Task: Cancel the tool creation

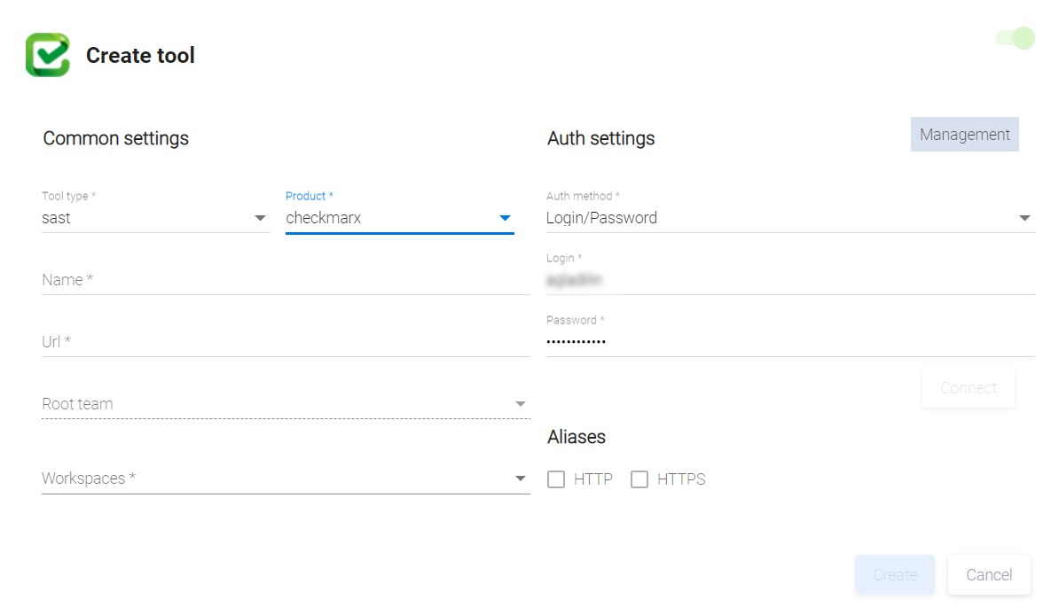Action: pos(989,575)
